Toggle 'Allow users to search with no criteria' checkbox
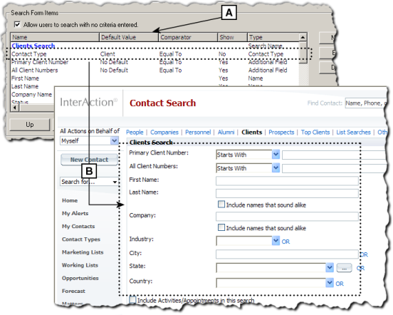Screen dimensions: 393x315 (17, 24)
